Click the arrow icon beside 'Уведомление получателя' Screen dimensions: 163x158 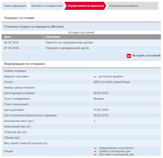click(x=95, y=148)
